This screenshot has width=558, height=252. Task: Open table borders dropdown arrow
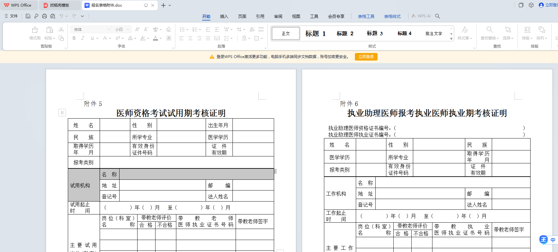coord(262,38)
